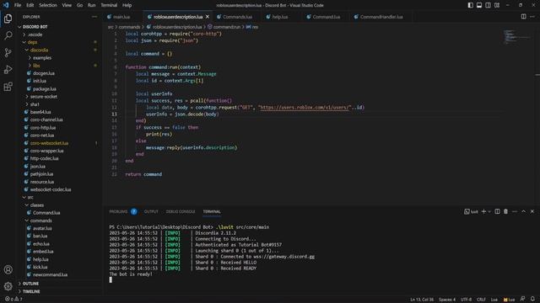Open the new terminal launch profile dropdown
This screenshot has height=303, width=540.
[x=489, y=211]
